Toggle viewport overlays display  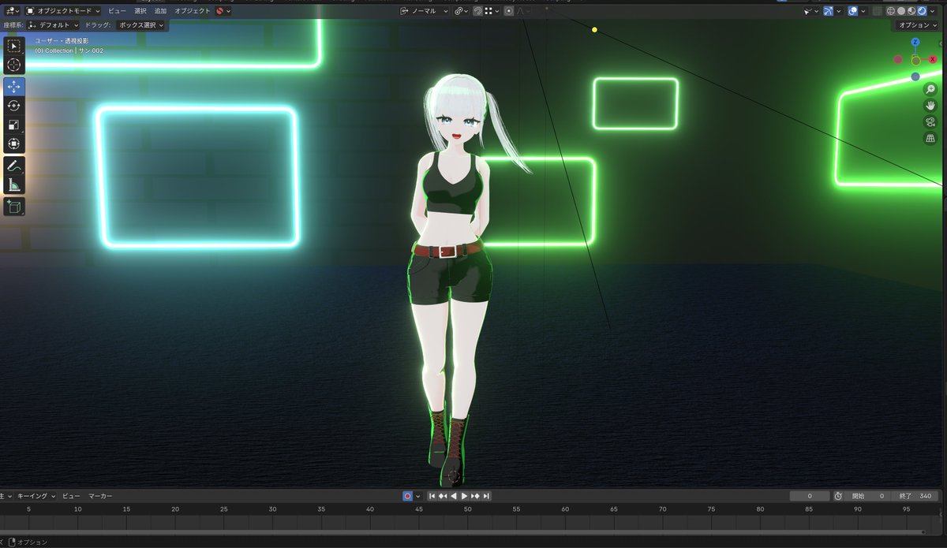coord(852,11)
